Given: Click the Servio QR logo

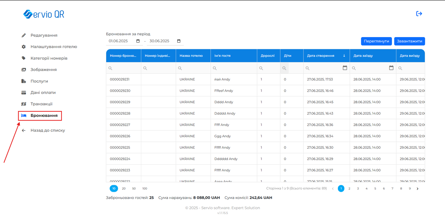Looking at the screenshot, I should pyautogui.click(x=44, y=13).
